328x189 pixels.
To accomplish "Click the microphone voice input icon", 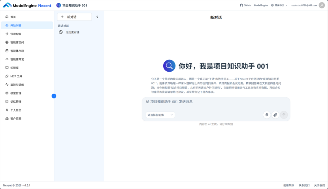I will click(267, 115).
